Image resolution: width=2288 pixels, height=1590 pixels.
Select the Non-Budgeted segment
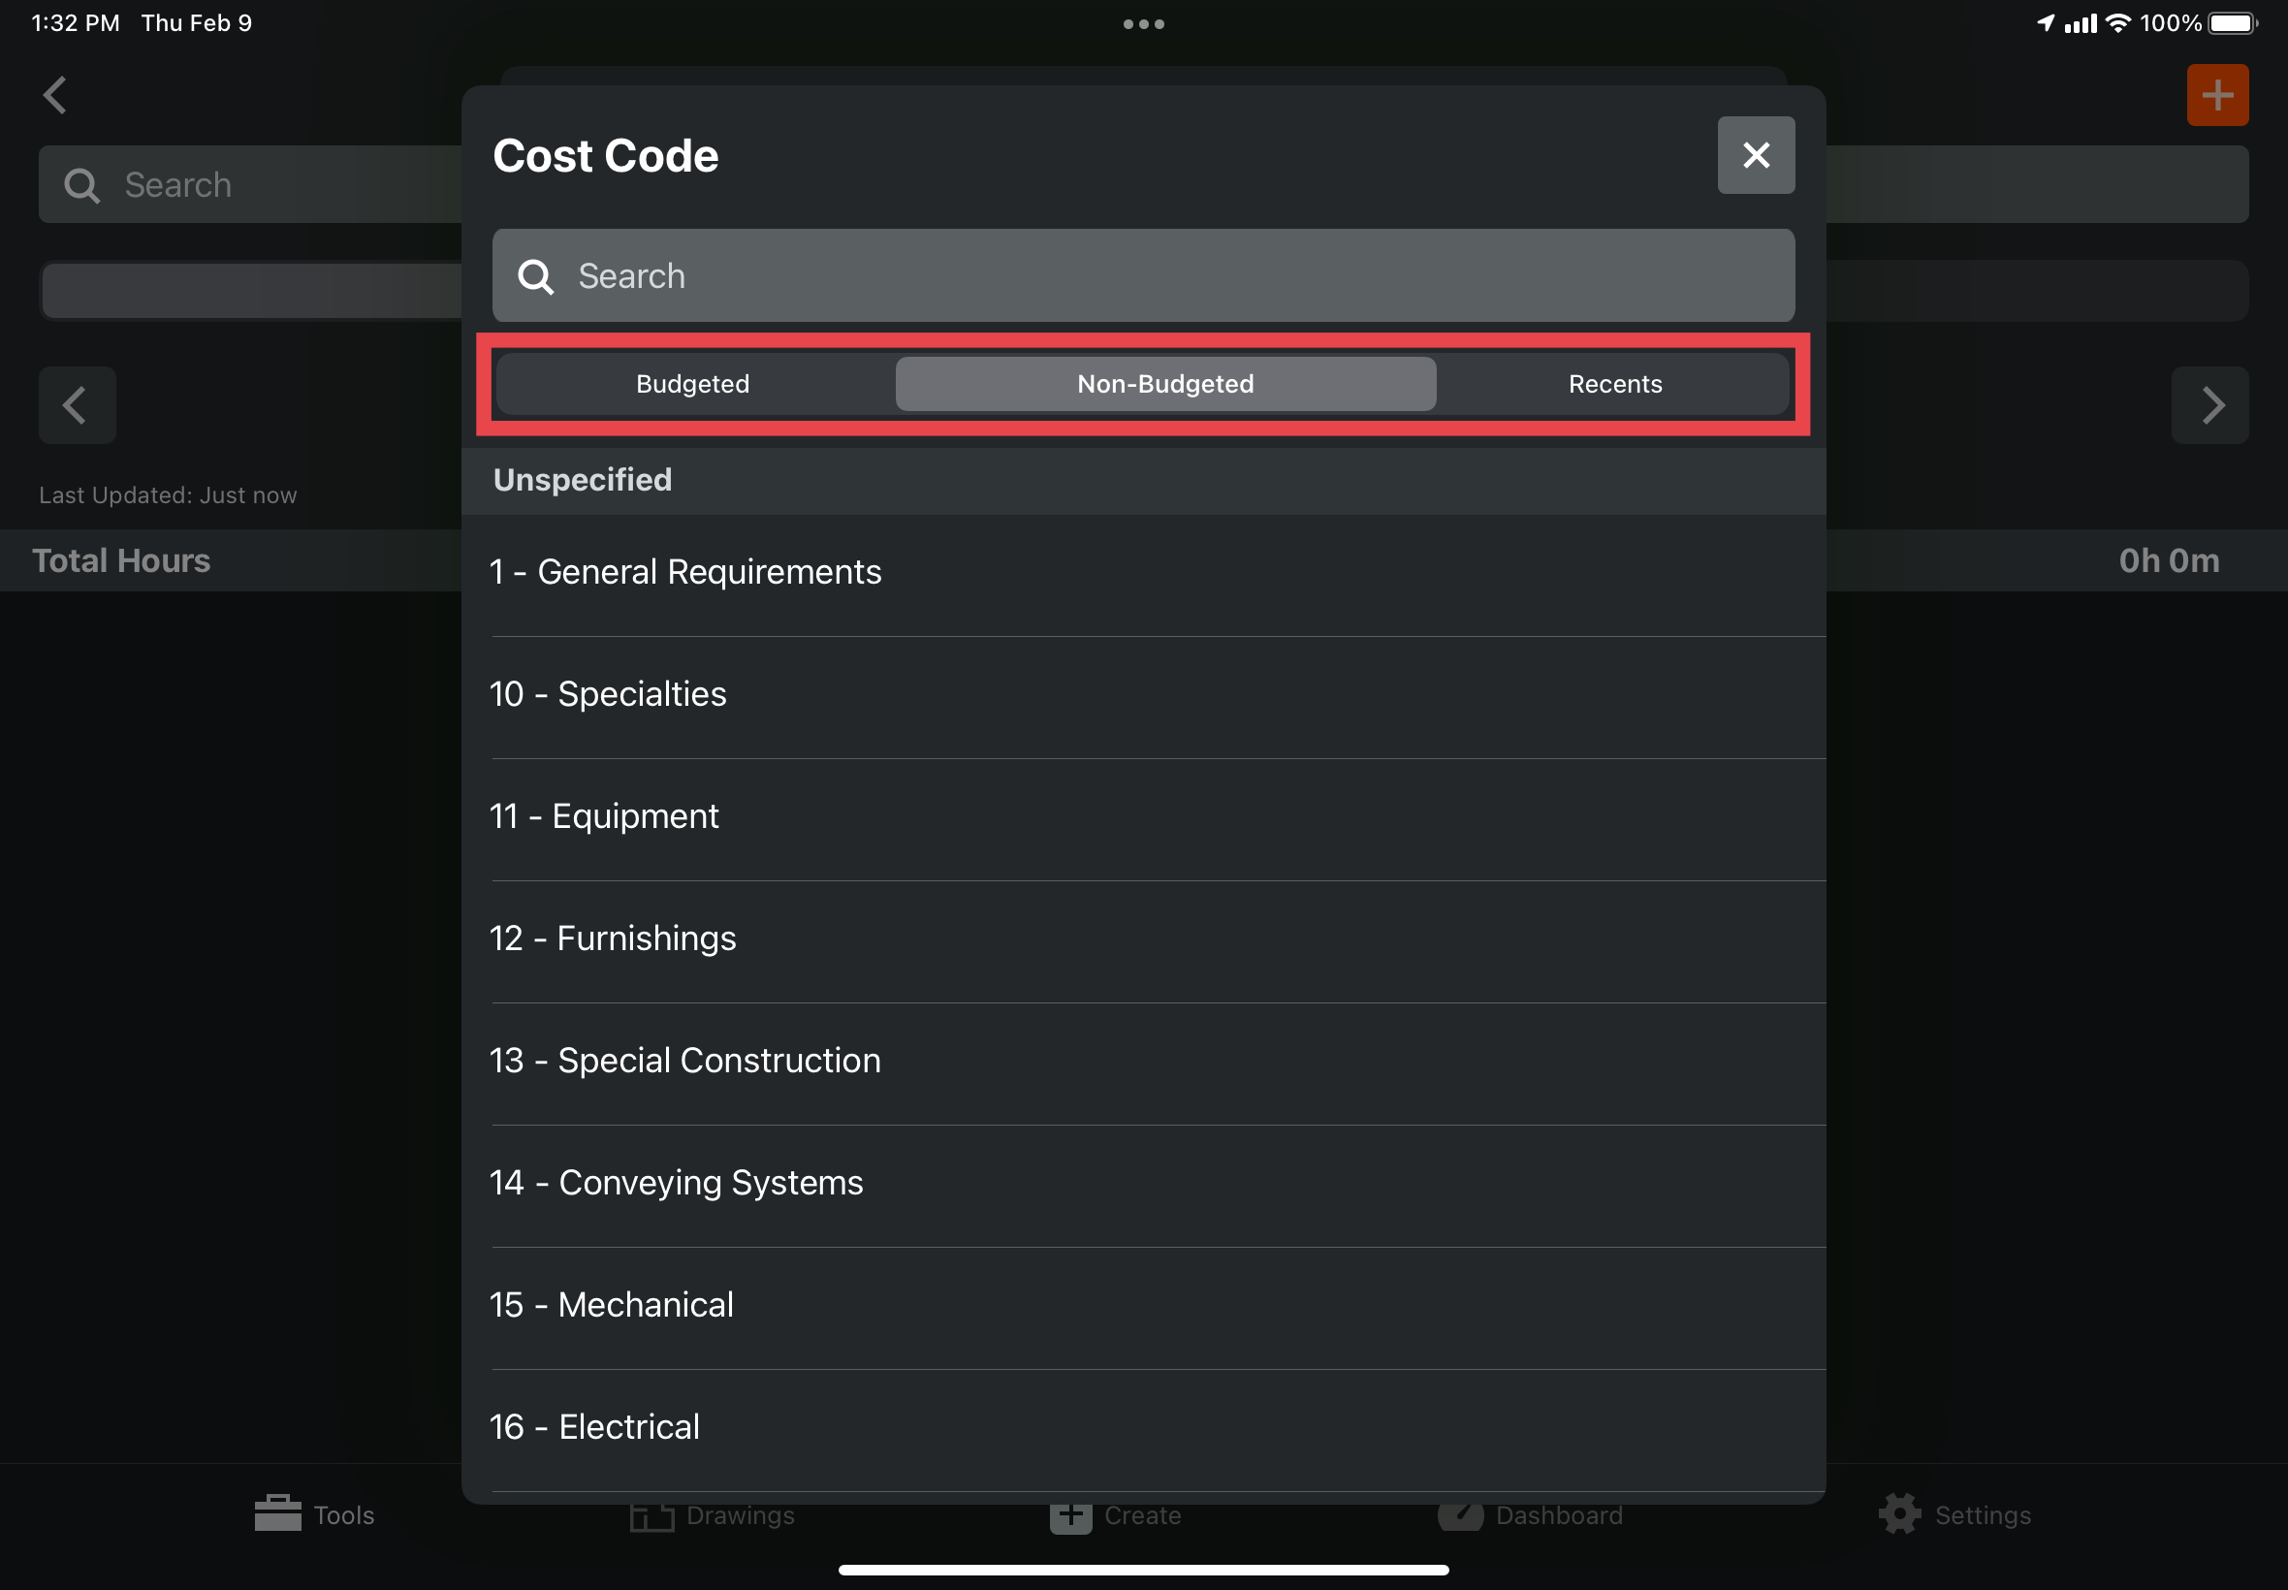click(x=1164, y=385)
